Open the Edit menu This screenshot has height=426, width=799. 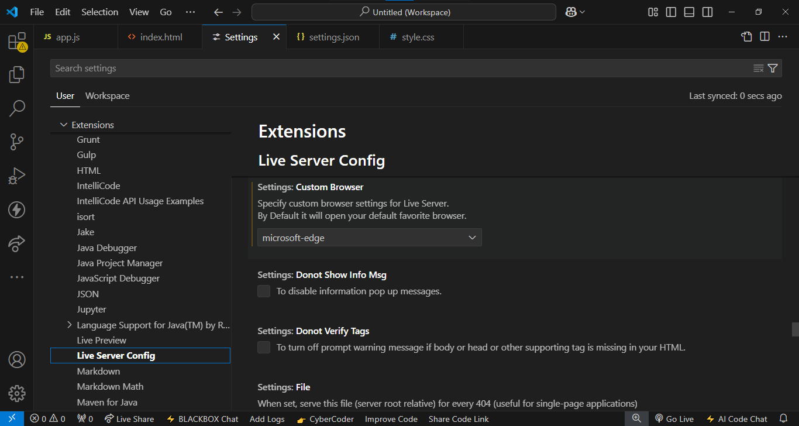(x=63, y=12)
